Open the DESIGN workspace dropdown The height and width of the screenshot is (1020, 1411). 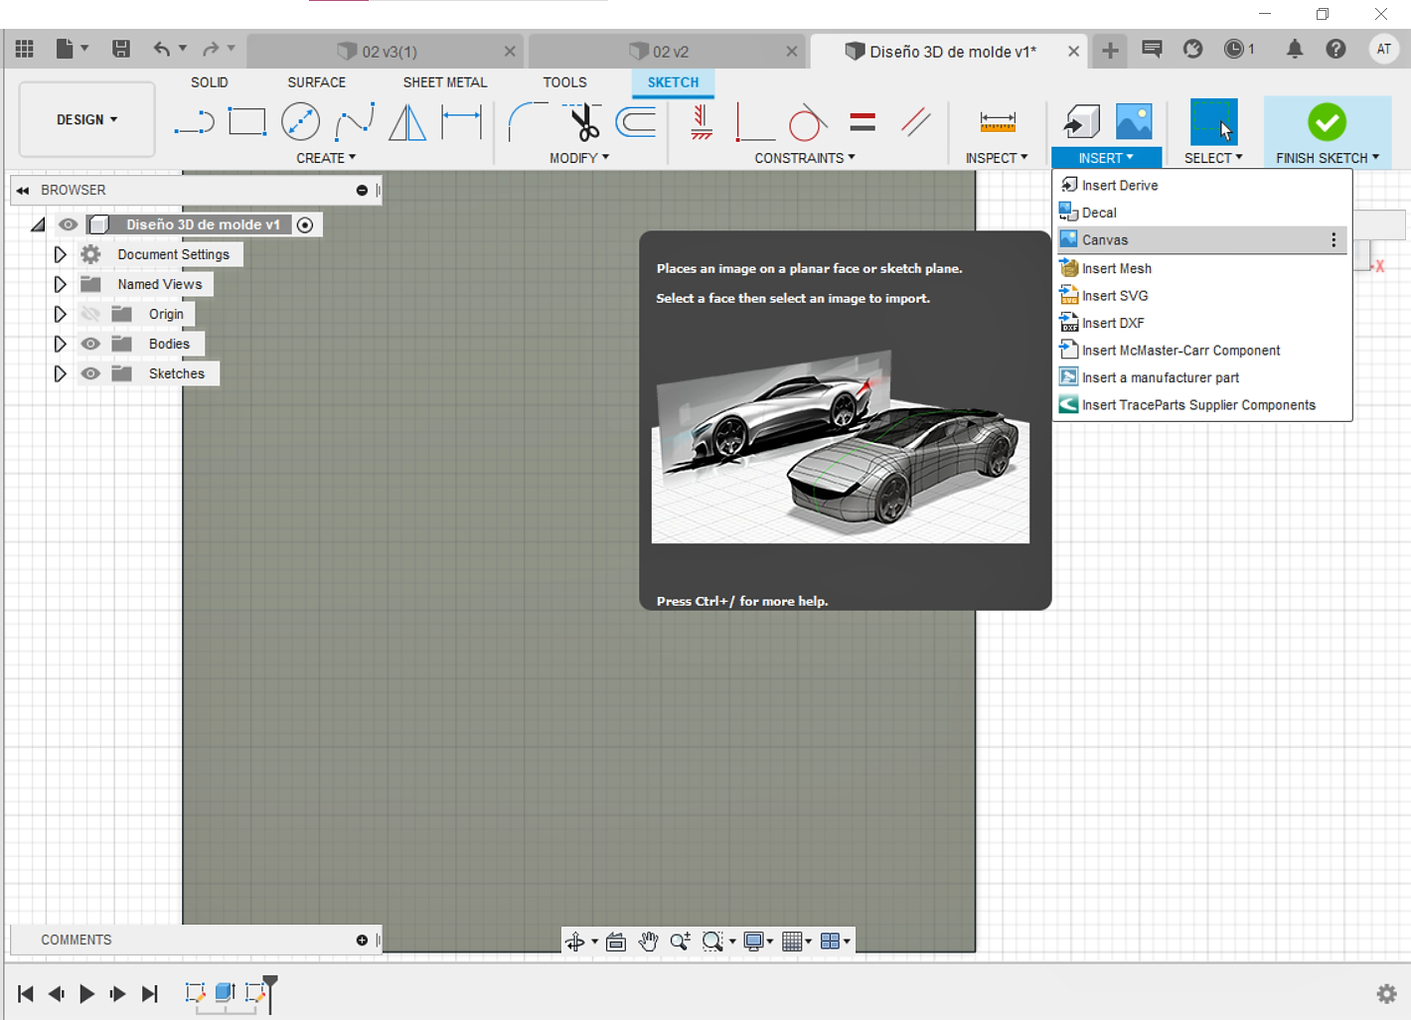(x=87, y=120)
